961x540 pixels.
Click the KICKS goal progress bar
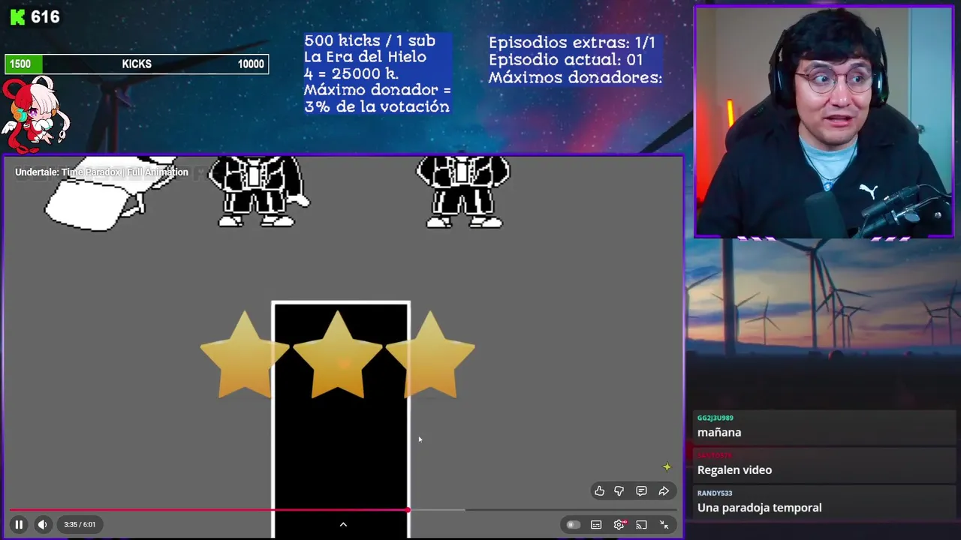137,64
